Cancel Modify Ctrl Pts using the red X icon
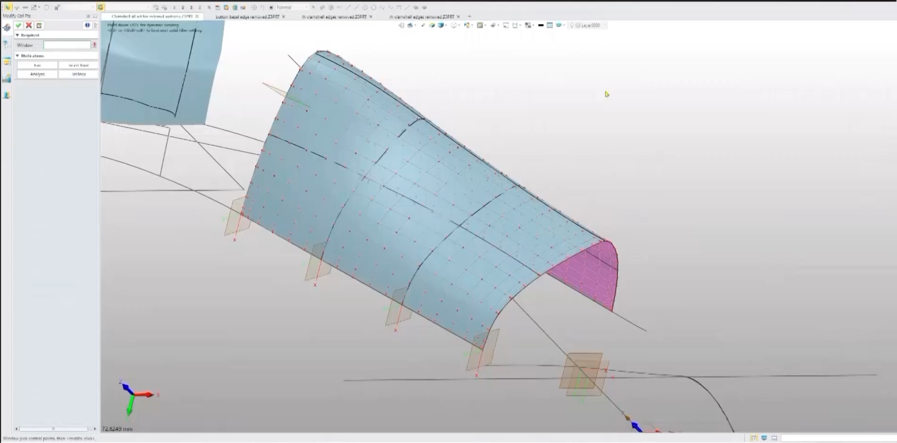This screenshot has height=443, width=897. click(x=28, y=25)
